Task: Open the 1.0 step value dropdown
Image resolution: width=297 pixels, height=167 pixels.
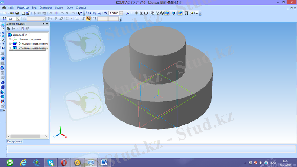Action: click(19, 19)
